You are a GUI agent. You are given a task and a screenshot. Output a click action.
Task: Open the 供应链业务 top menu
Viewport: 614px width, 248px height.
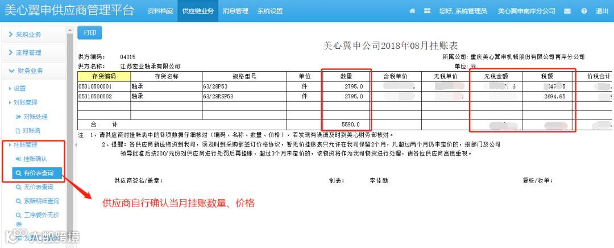pos(198,11)
